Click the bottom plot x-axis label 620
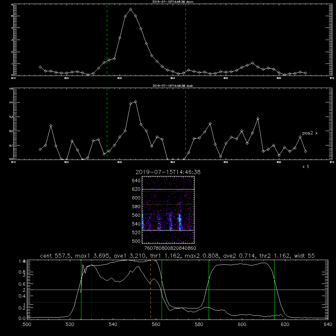This screenshot has width=336, height=336. 285,325
